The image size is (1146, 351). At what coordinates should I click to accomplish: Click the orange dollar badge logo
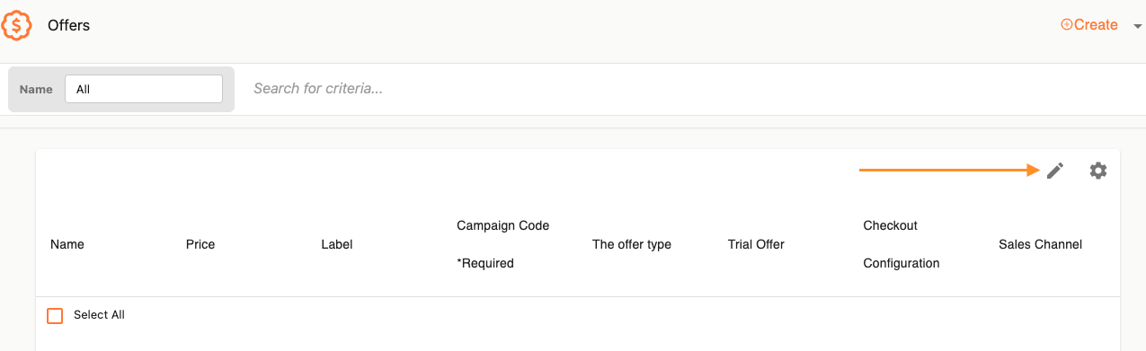pos(16,25)
